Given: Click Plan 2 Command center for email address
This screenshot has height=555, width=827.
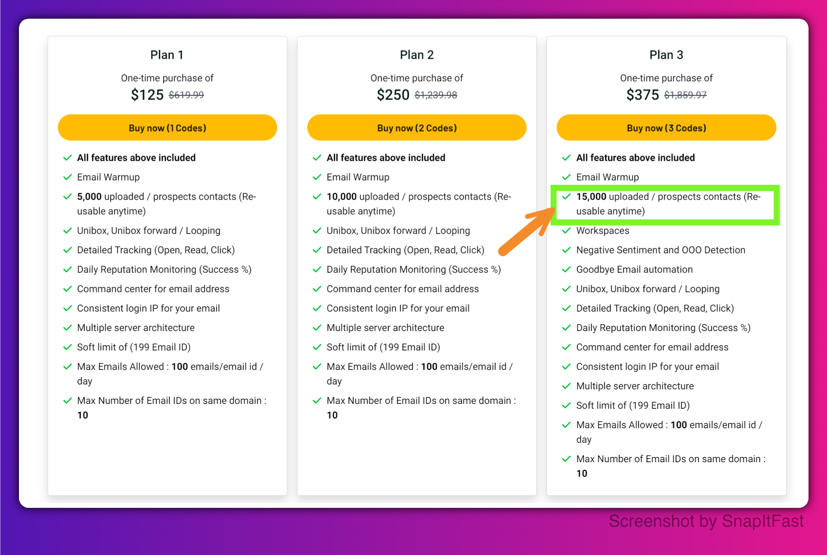Looking at the screenshot, I should [x=403, y=289].
